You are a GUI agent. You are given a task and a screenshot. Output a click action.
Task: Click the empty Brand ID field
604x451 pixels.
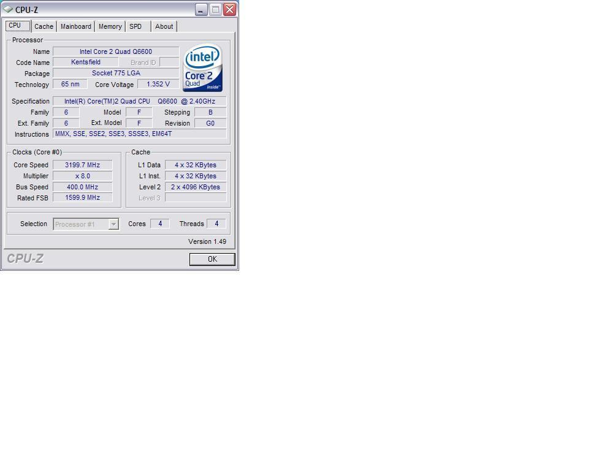point(169,62)
